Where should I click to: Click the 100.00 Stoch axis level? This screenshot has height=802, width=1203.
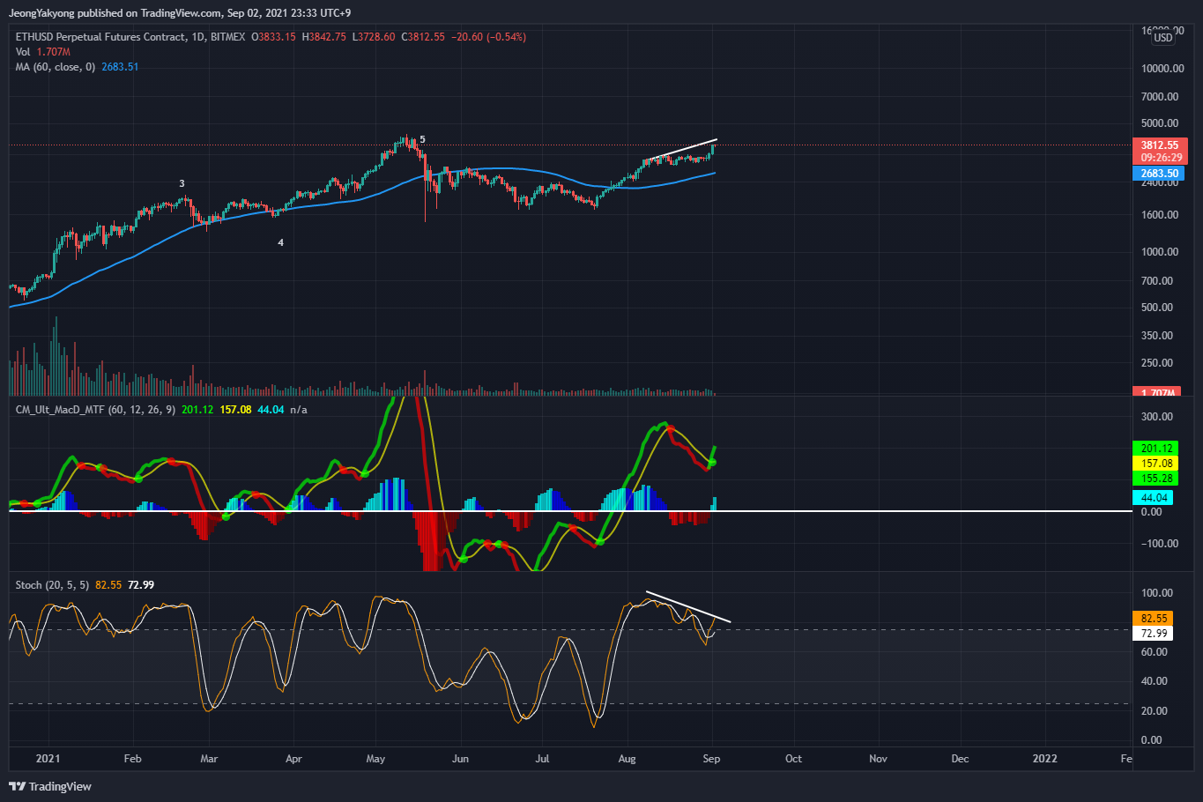1157,593
